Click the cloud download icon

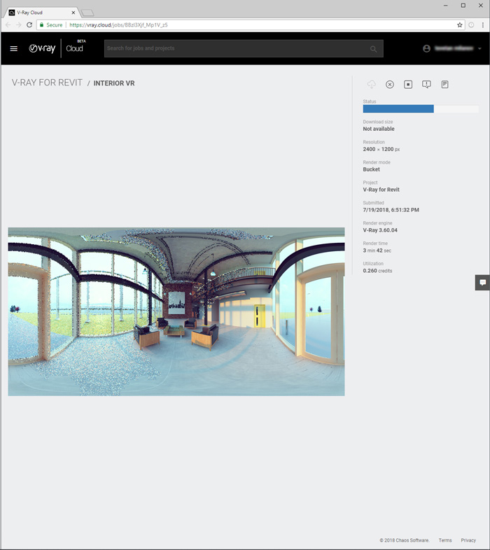coord(372,85)
